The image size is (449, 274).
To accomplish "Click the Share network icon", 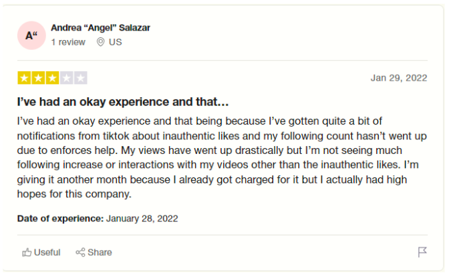I will point(80,252).
